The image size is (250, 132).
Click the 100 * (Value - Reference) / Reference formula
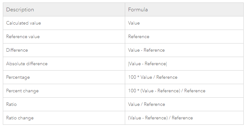tap(167, 91)
